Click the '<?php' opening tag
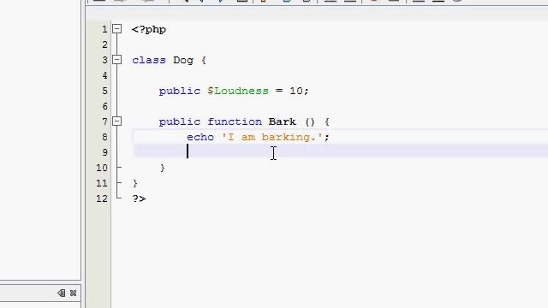The width and height of the screenshot is (548, 308). 149,30
